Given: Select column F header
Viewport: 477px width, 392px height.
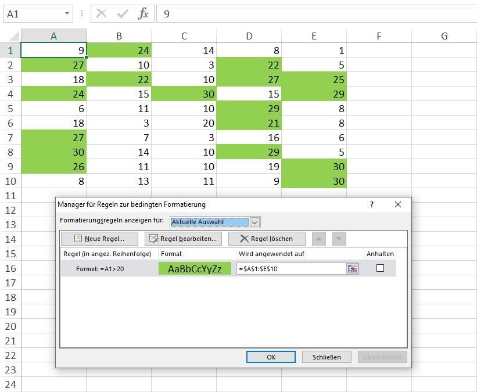Looking at the screenshot, I should 379,36.
